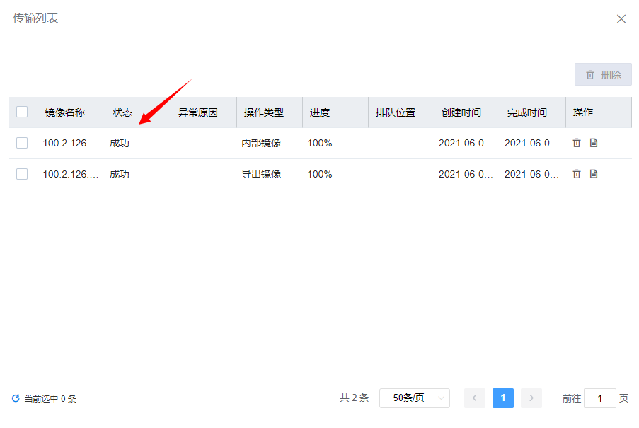Toggle select-all checkbox in table header
The width and height of the screenshot is (639, 428).
click(x=22, y=112)
